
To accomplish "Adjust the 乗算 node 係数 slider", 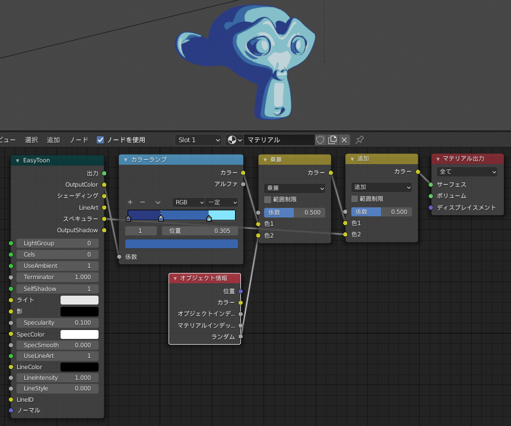I will (x=294, y=213).
